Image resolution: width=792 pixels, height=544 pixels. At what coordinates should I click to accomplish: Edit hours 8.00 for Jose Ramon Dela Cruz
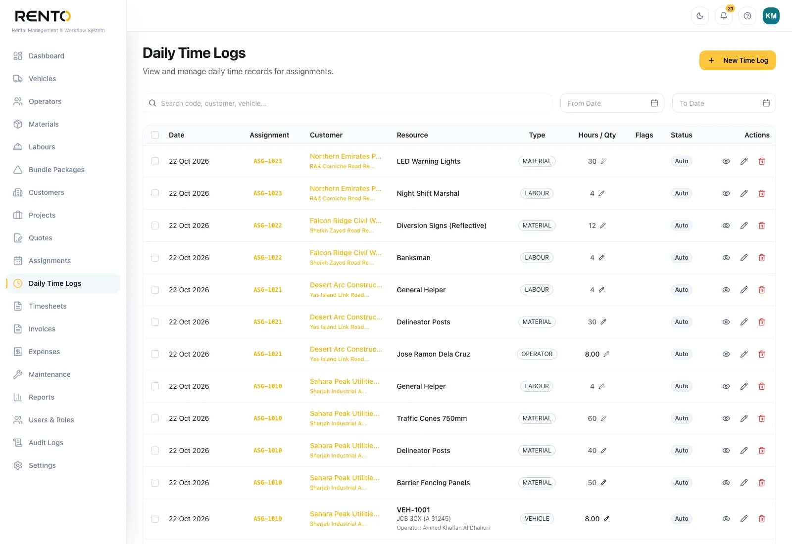(606, 354)
